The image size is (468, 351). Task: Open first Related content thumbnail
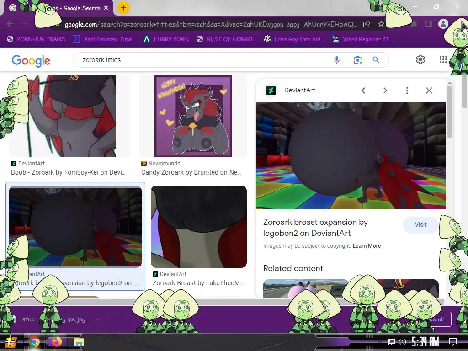click(306, 289)
